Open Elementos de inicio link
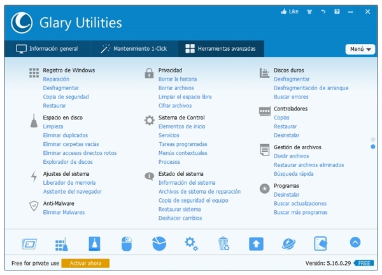 click(x=181, y=126)
